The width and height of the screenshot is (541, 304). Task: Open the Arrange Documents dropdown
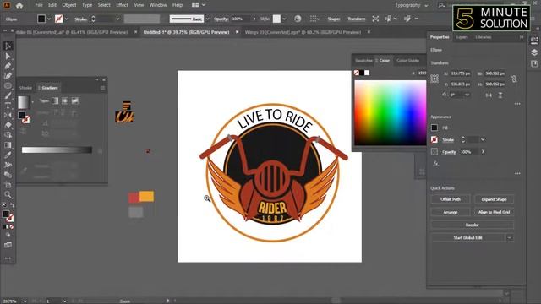pyautogui.click(x=199, y=5)
